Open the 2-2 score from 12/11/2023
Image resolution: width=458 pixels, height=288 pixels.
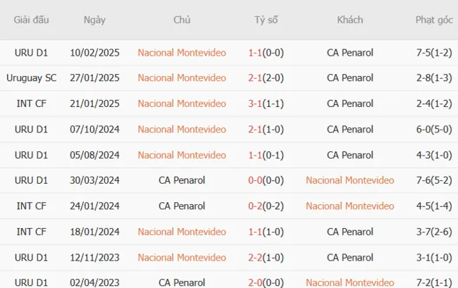tap(256, 257)
